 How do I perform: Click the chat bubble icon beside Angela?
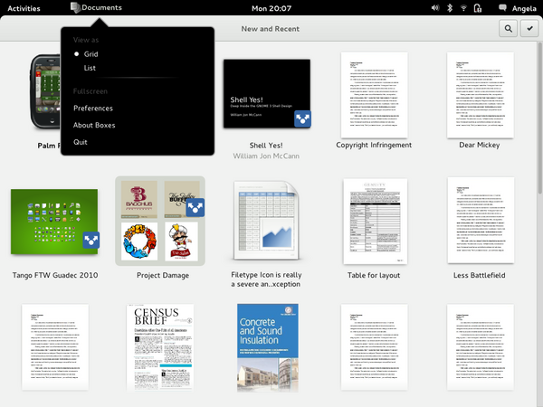point(502,8)
